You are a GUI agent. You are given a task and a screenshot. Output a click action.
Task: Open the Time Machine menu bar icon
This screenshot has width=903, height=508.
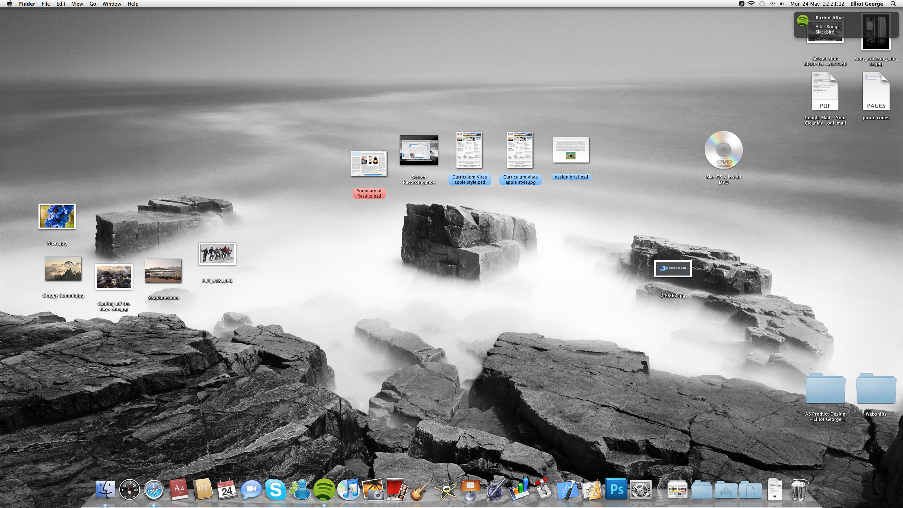tap(762, 4)
